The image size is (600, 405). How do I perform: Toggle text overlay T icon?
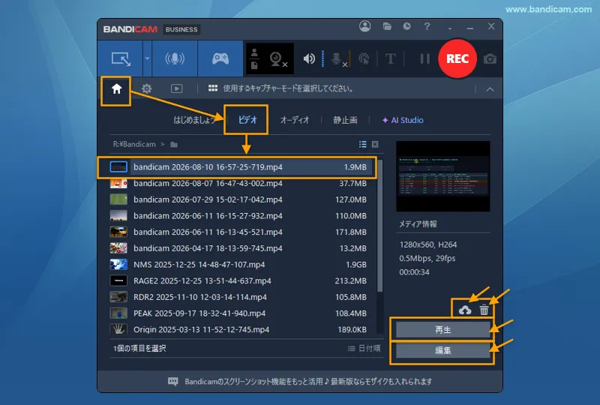click(390, 59)
